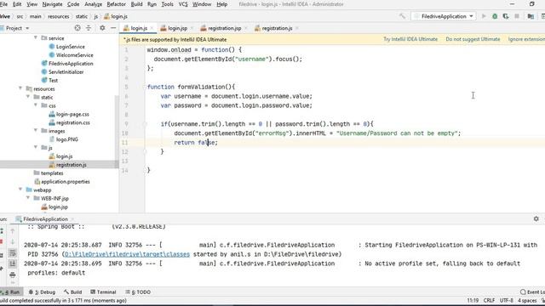
Task: Open the TODO tool window
Action: (x=138, y=292)
